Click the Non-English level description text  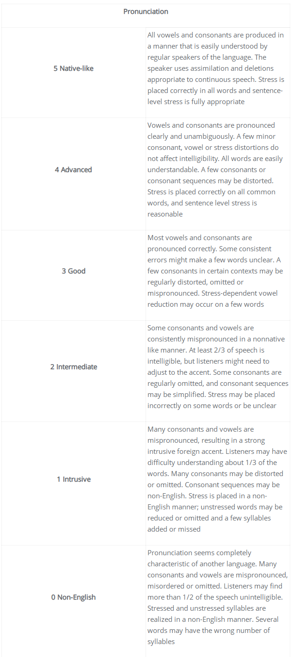pos(217,597)
